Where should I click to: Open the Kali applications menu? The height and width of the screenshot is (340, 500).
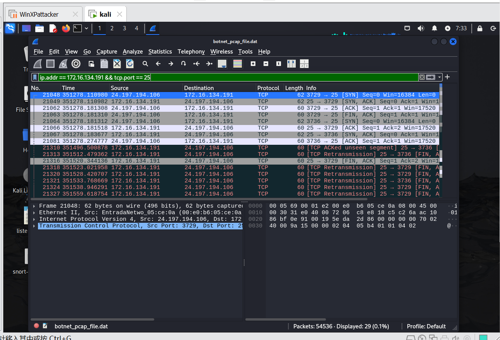coord(10,28)
